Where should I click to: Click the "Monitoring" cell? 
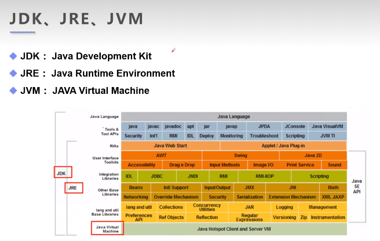tap(232, 136)
